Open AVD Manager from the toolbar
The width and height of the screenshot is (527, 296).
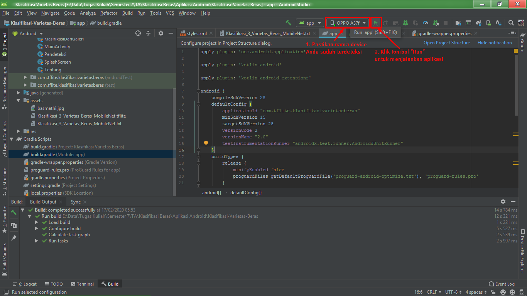click(x=488, y=23)
